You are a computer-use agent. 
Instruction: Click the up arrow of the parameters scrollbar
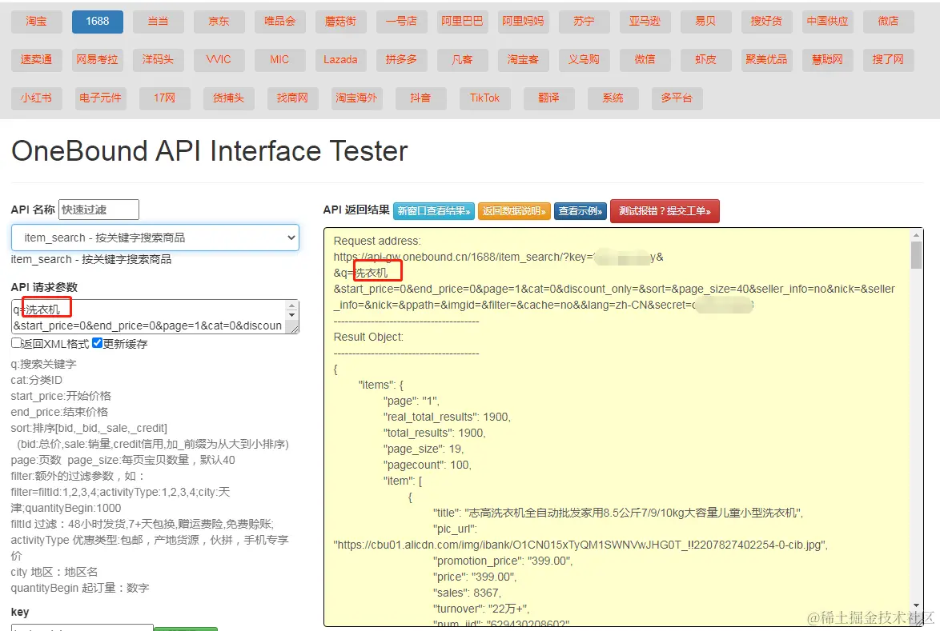[292, 306]
